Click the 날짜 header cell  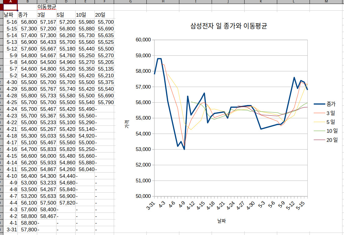(10, 15)
